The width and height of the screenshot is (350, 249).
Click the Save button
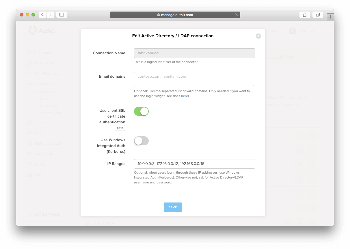tap(173, 207)
